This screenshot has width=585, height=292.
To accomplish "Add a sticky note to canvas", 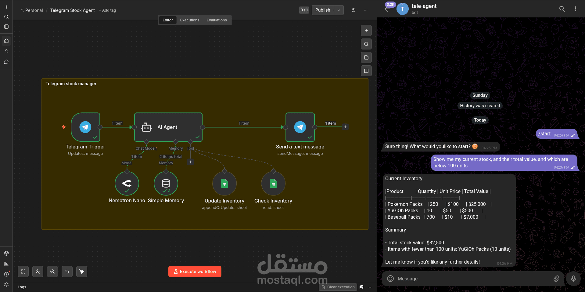I will pyautogui.click(x=366, y=57).
